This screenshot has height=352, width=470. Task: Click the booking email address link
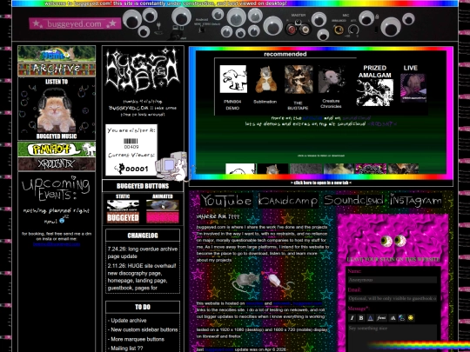[x=57, y=244]
